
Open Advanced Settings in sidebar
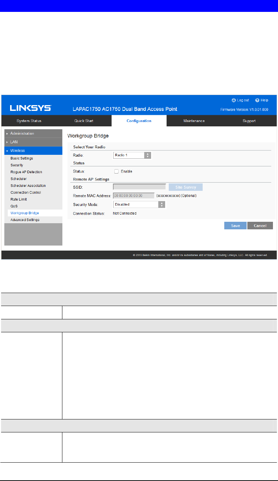[x=25, y=220]
